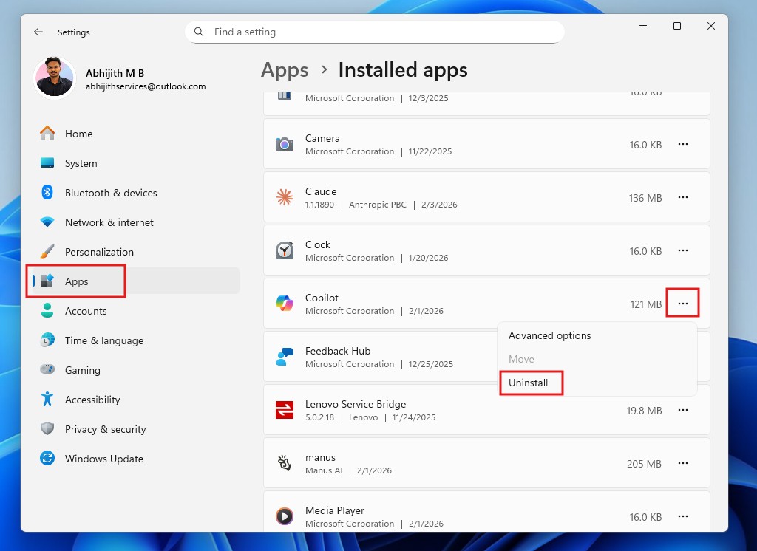The image size is (757, 551).
Task: Open System settings from sidebar
Action: pos(81,163)
